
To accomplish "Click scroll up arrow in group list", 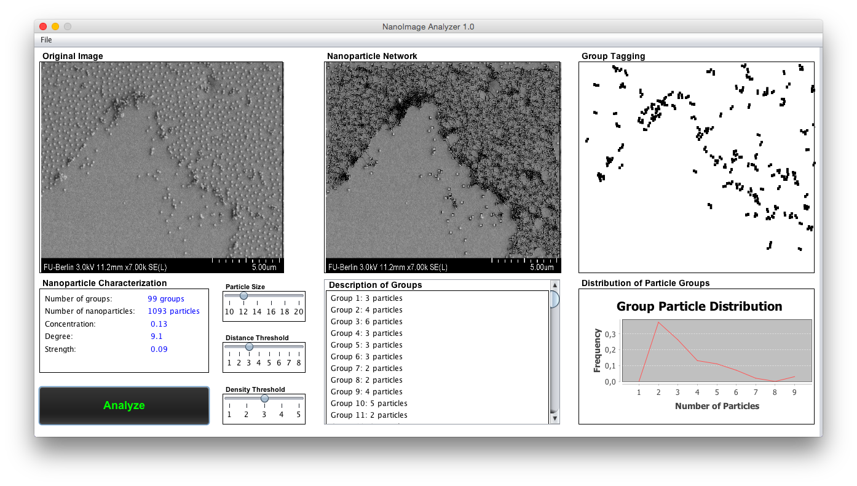I will click(x=555, y=285).
